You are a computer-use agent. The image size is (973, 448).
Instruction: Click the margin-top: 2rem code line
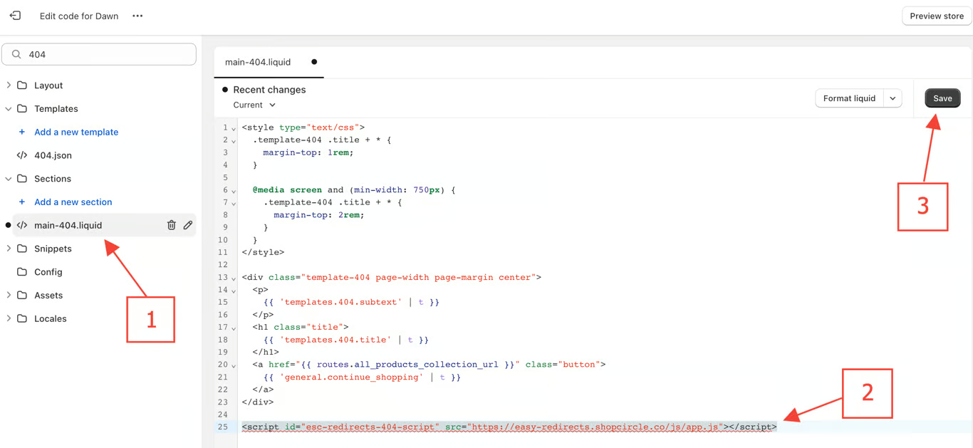click(319, 215)
